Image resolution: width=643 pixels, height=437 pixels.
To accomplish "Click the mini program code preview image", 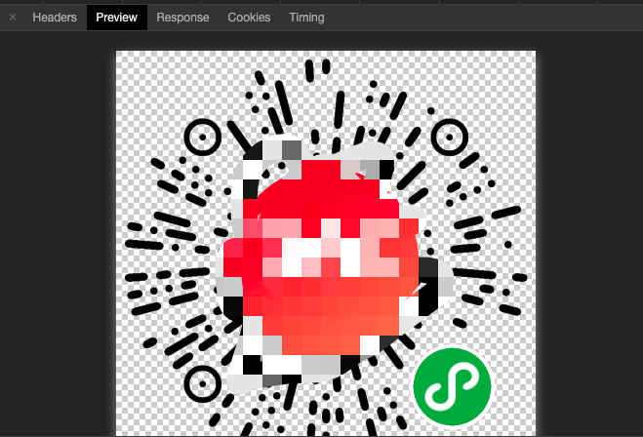I will 326,244.
